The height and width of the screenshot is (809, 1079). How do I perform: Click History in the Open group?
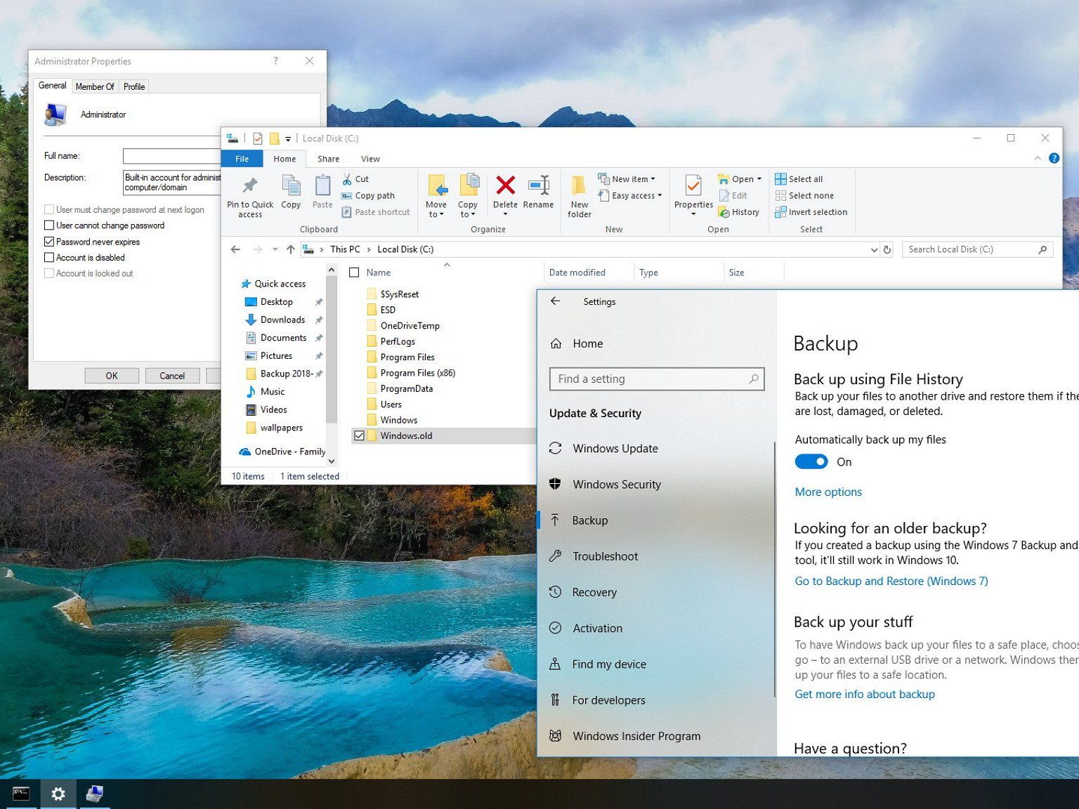(738, 212)
